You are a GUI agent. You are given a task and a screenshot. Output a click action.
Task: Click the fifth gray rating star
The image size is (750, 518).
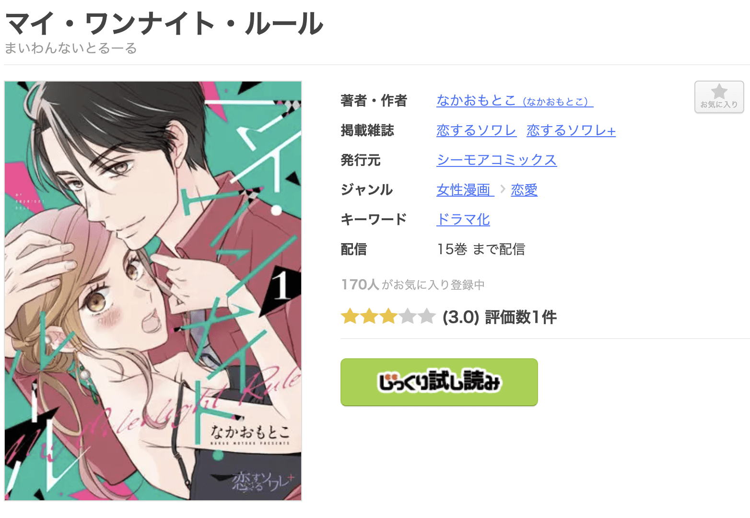click(426, 317)
